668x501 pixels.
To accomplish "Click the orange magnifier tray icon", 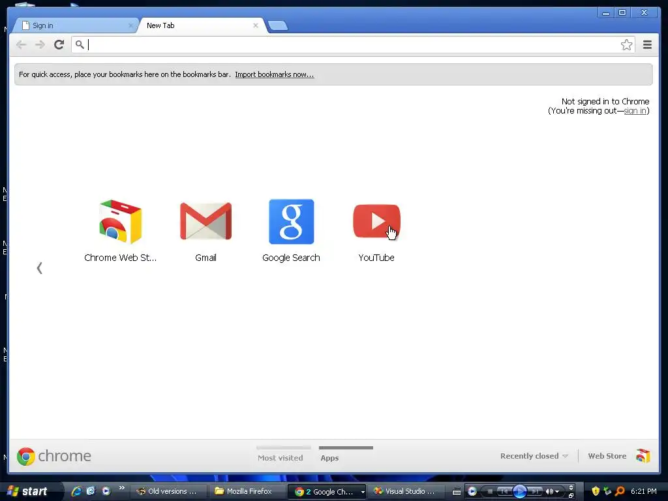I will [620, 491].
